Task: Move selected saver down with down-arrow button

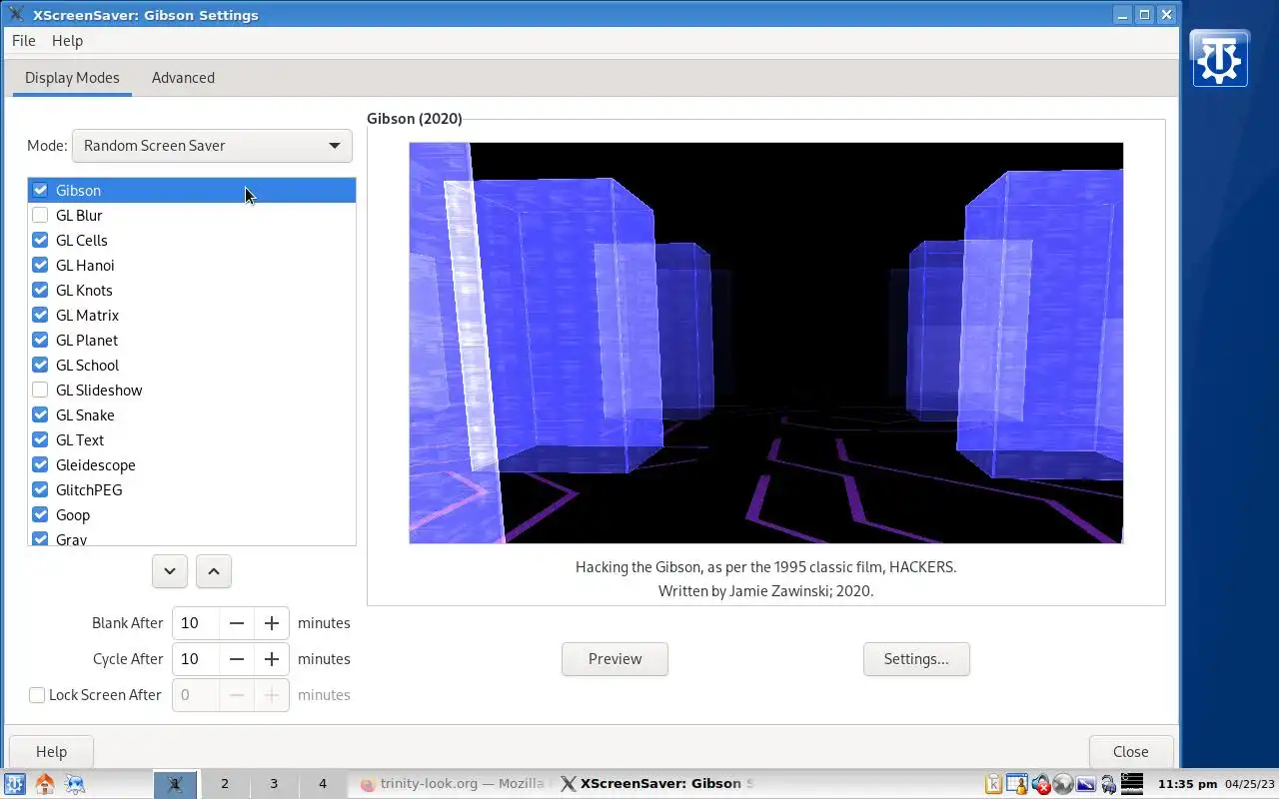Action: tap(170, 571)
